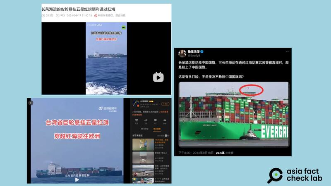
Task: Click the blue verified badge next to the tweet author
Action: point(202,52)
